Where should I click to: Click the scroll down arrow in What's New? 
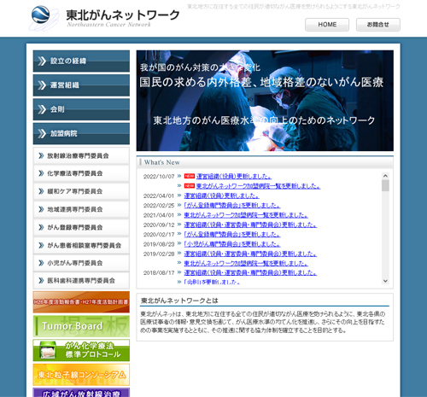tap(385, 281)
